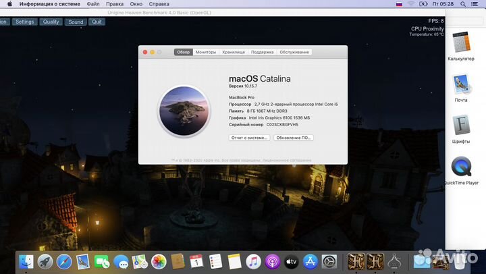486x274 pixels.
Task: Select the Обзор tab
Action: point(184,52)
